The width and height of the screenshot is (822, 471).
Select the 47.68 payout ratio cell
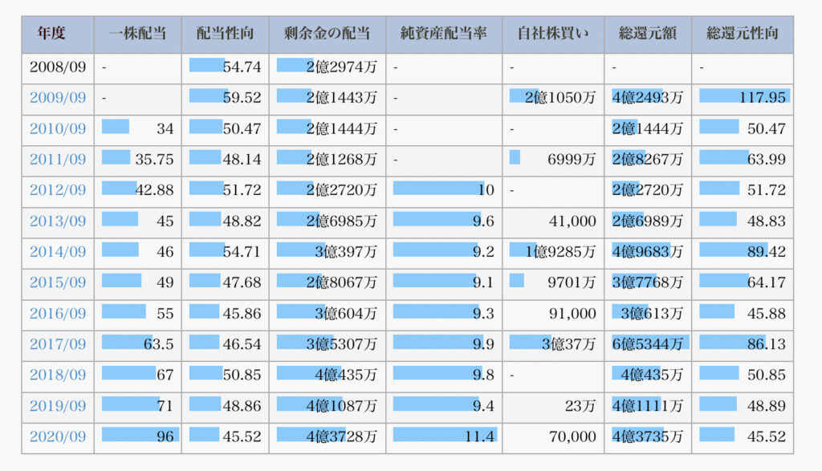tap(226, 283)
